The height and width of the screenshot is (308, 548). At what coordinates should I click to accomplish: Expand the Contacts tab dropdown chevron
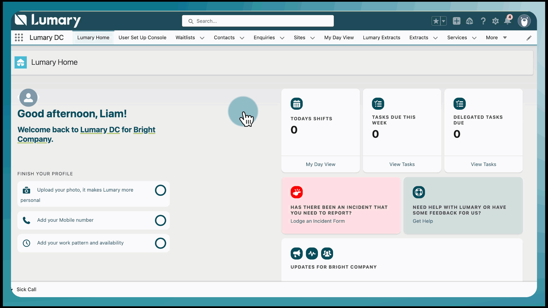click(242, 38)
